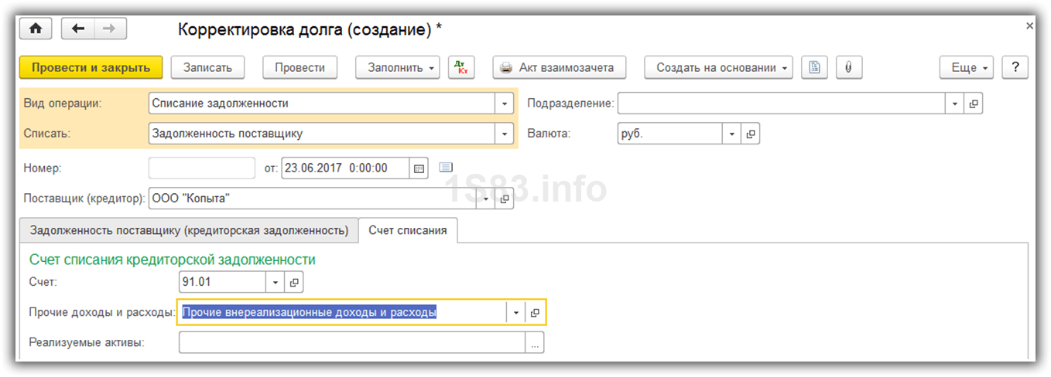1051x377 pixels.
Task: Click Провести и закрыть button
Action: 91,67
